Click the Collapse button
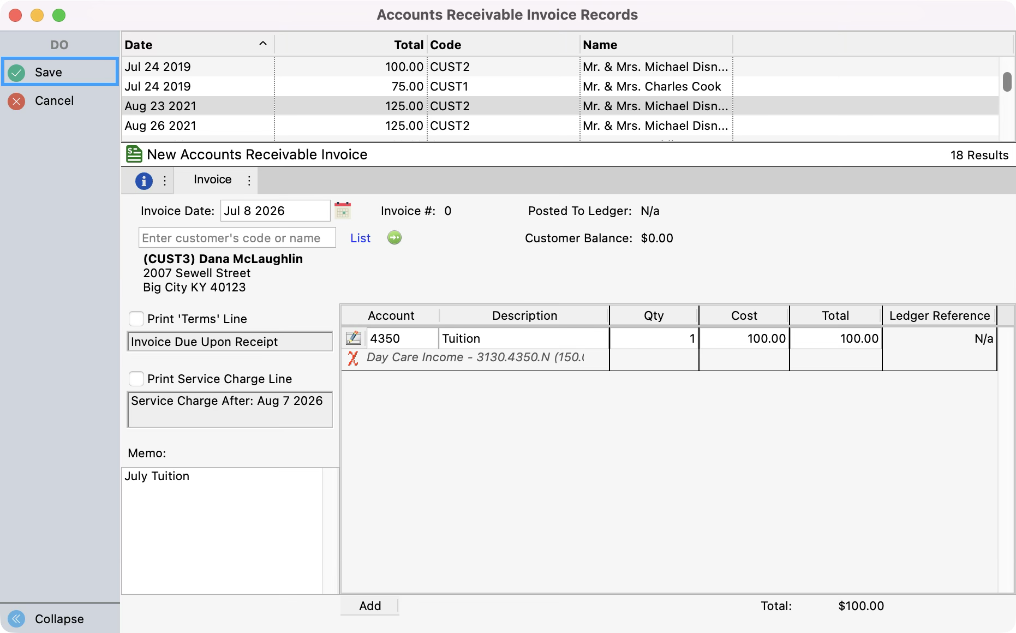 point(60,619)
